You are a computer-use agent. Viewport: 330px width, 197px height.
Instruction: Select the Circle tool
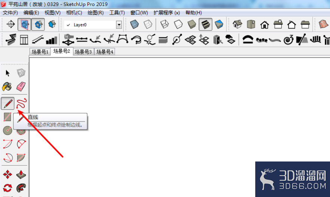(7, 130)
